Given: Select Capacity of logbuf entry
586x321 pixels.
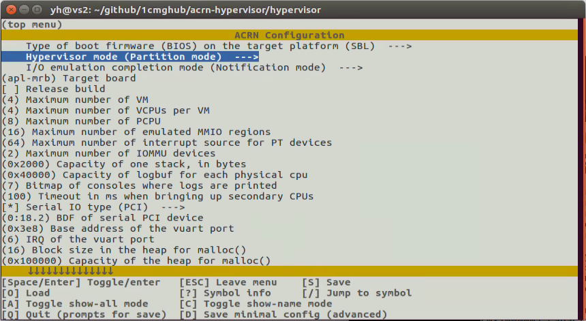Looking at the screenshot, I should [155, 175].
